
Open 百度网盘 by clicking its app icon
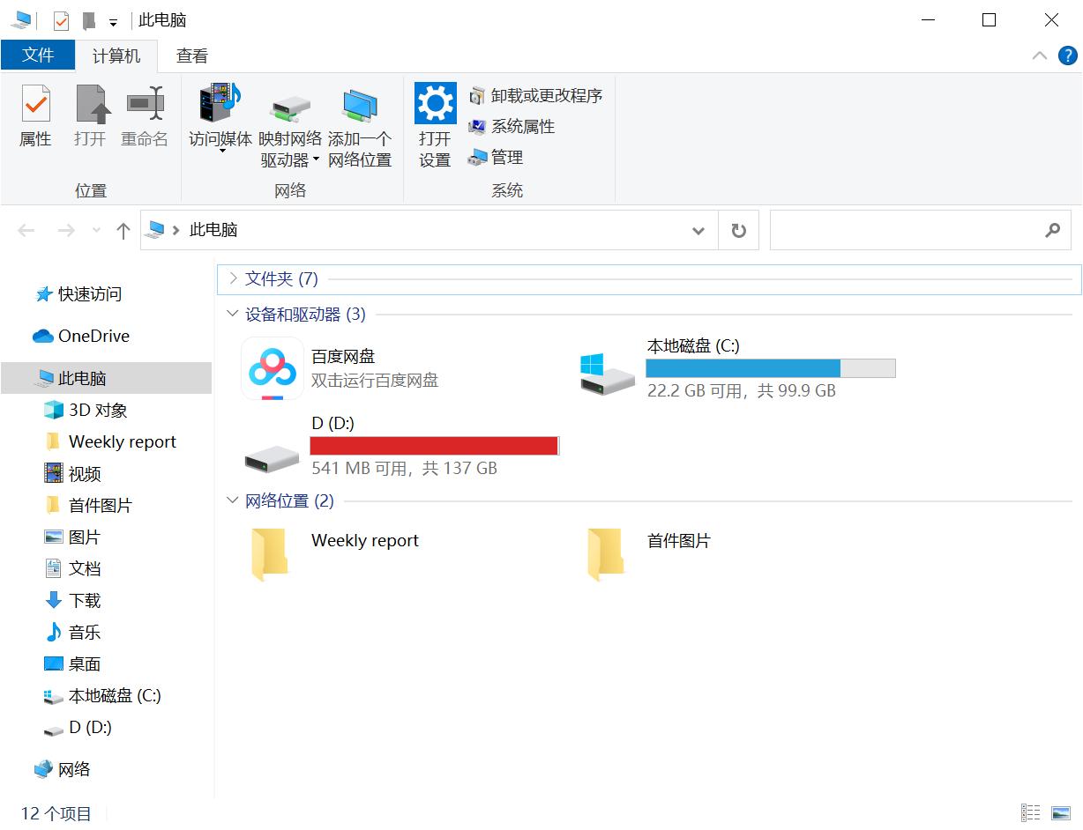pyautogui.click(x=271, y=367)
